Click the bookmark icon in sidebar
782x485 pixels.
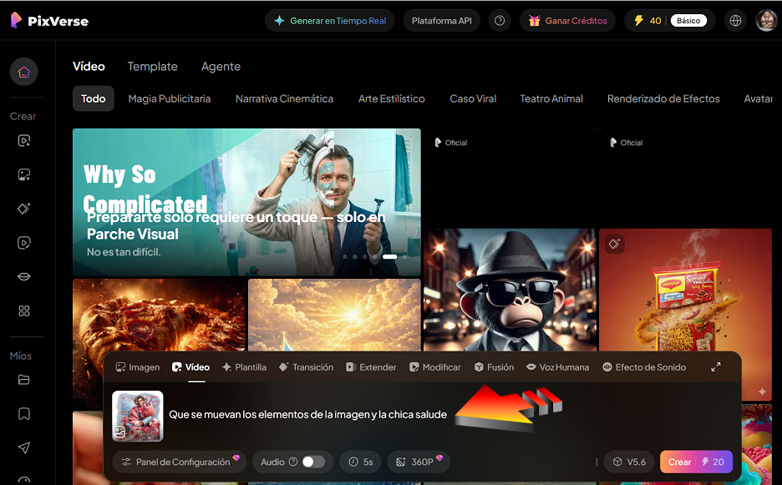pyautogui.click(x=24, y=413)
